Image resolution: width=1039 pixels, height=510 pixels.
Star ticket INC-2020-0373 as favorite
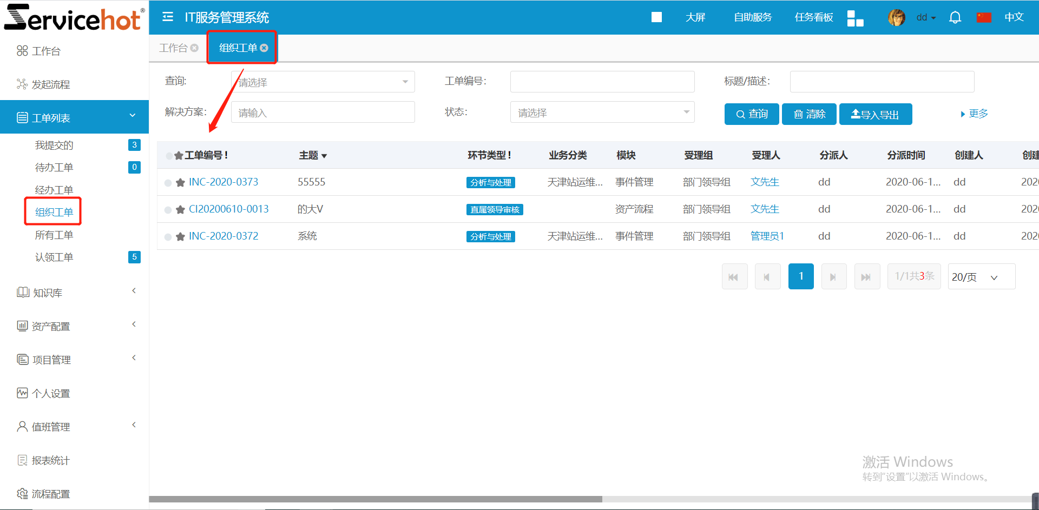tap(181, 183)
